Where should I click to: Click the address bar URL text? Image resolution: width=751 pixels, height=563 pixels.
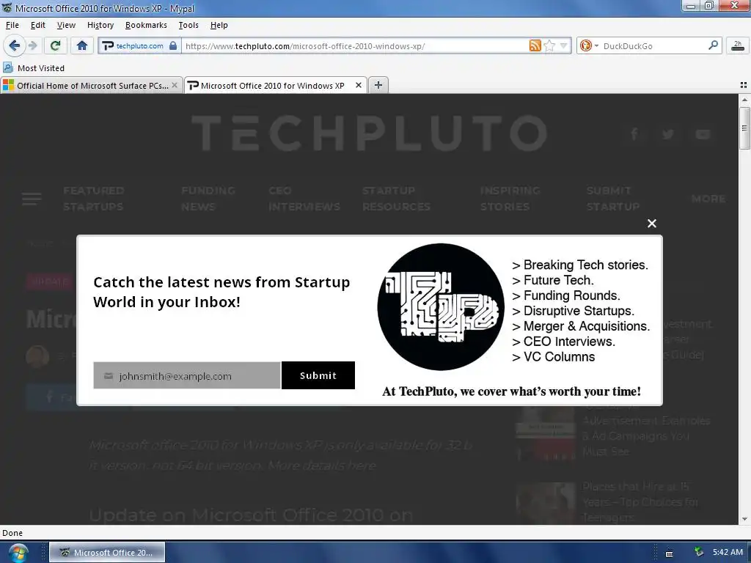(x=305, y=46)
